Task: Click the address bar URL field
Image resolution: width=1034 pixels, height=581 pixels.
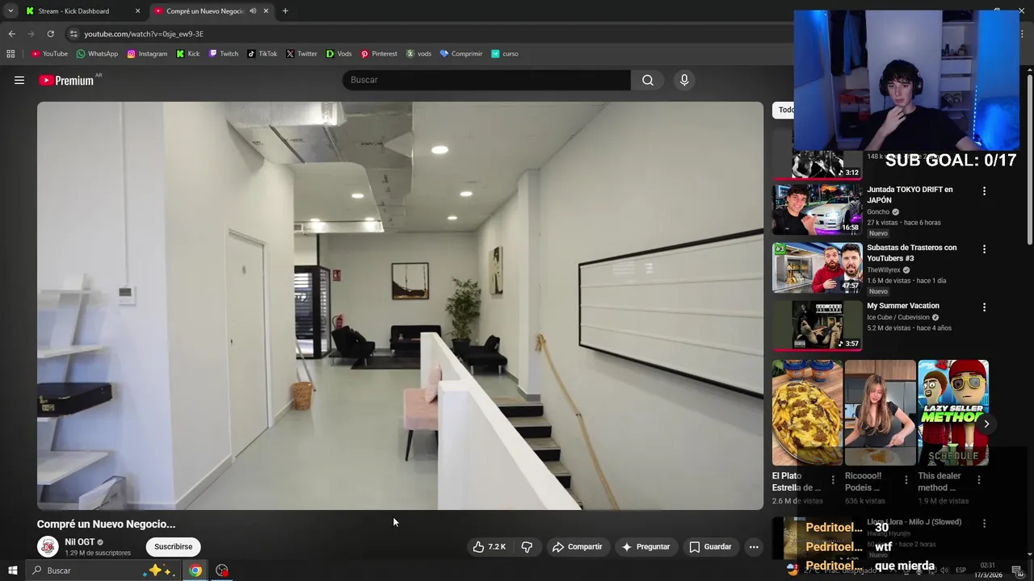Action: pos(428,34)
